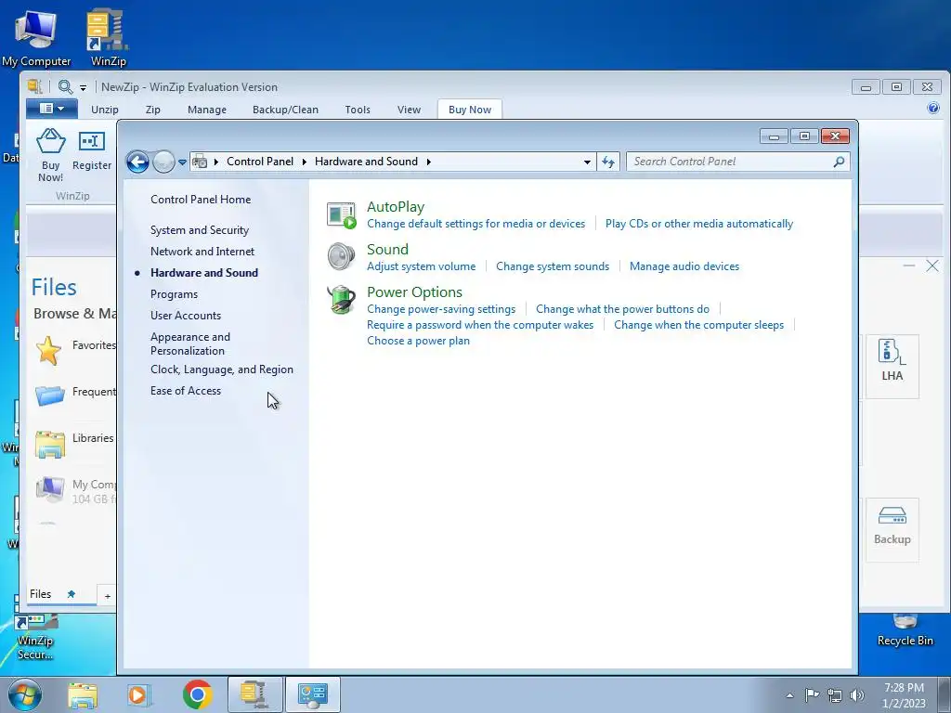Screen dimensions: 951x713
Task: Open the recent pages dropdown next to forward button
Action: (182, 162)
